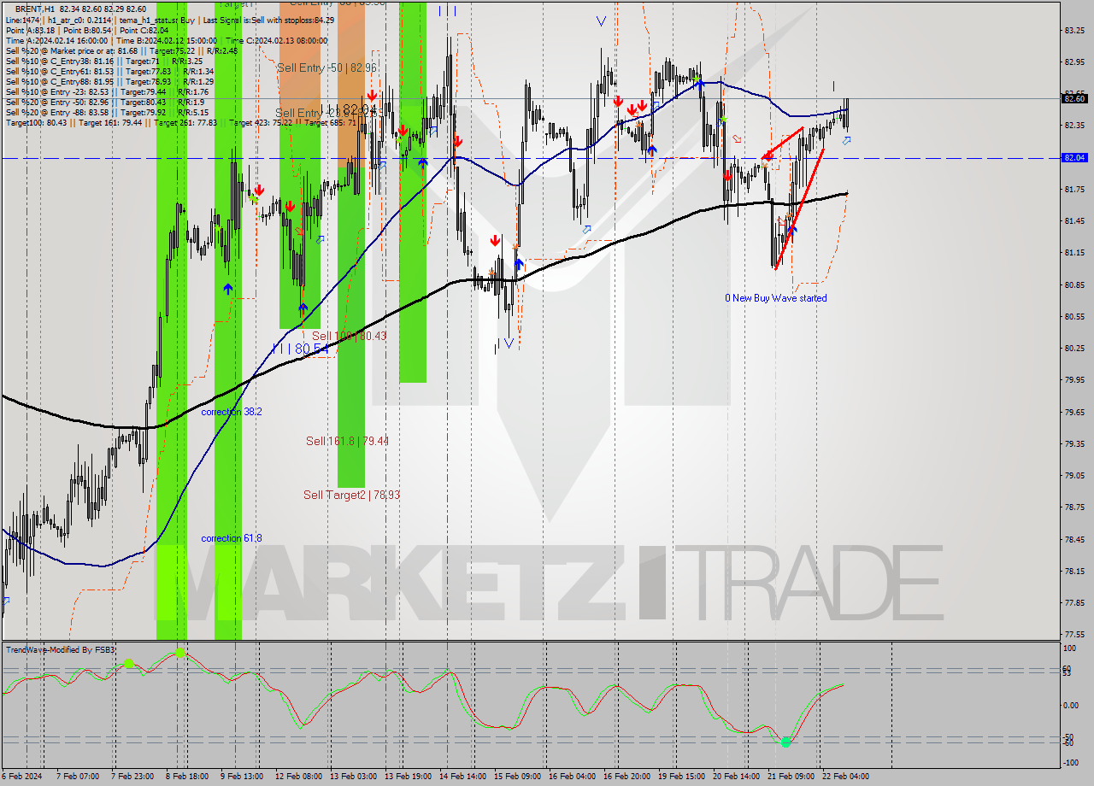Click the 79.05 price axis value
Image resolution: width=1094 pixels, height=786 pixels.
click(1075, 476)
